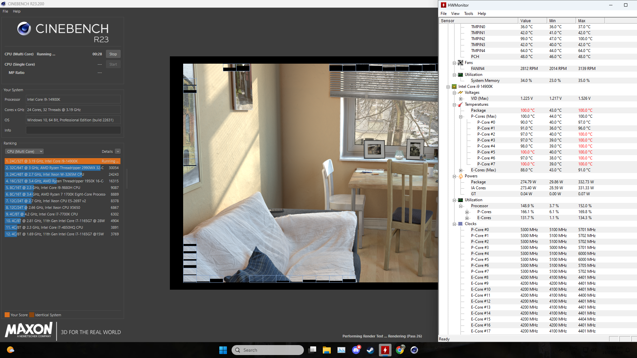
Task: Open the Windows Start menu
Action: coord(223,350)
